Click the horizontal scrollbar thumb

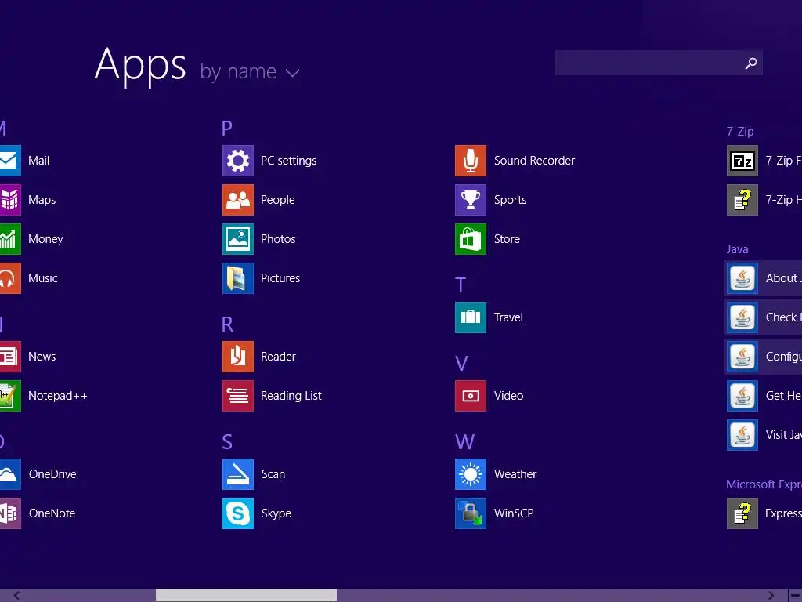(x=246, y=596)
